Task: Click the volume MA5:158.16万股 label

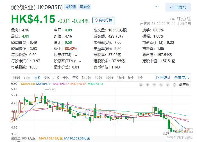Action: click(51, 138)
